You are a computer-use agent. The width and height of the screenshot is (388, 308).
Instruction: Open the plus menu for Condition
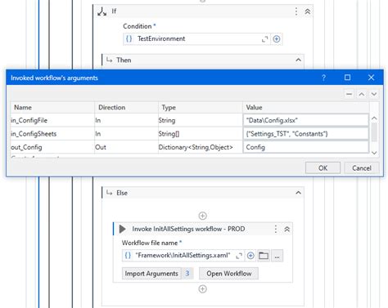click(277, 39)
